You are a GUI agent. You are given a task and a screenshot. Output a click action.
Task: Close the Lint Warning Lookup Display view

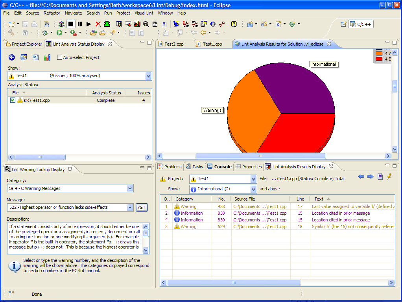70,169
